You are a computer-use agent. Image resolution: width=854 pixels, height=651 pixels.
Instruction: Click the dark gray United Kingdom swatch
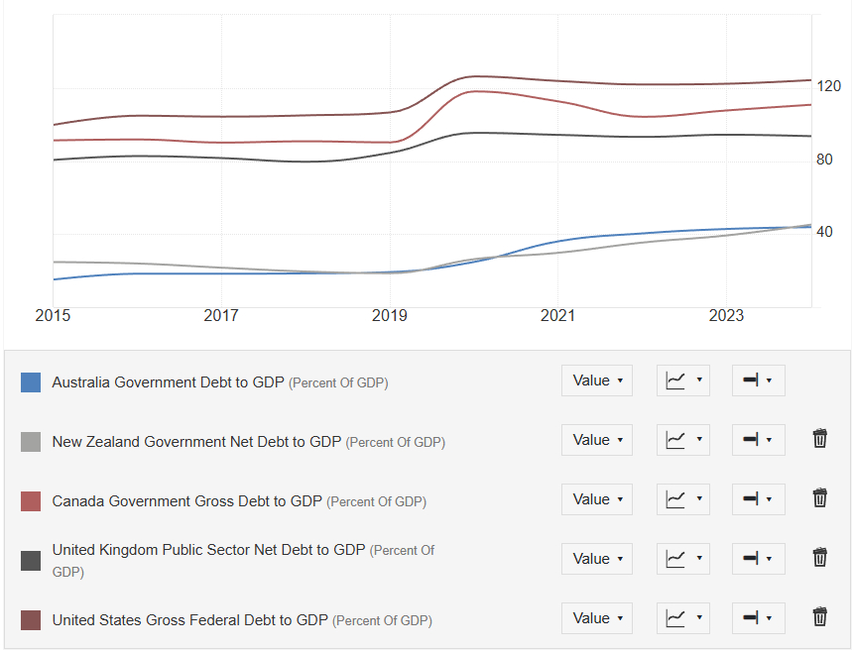(31, 561)
